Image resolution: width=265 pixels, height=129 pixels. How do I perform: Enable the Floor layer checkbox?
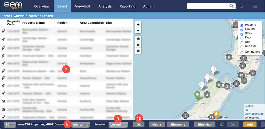point(242,38)
